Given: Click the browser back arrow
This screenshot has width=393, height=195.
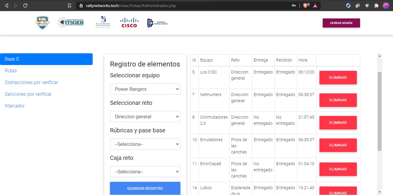Looking at the screenshot, I should pos(6,6).
